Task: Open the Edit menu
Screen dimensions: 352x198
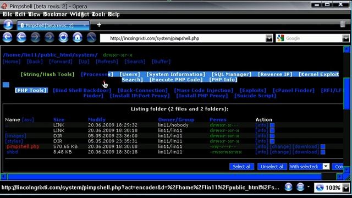Action: click(x=20, y=14)
